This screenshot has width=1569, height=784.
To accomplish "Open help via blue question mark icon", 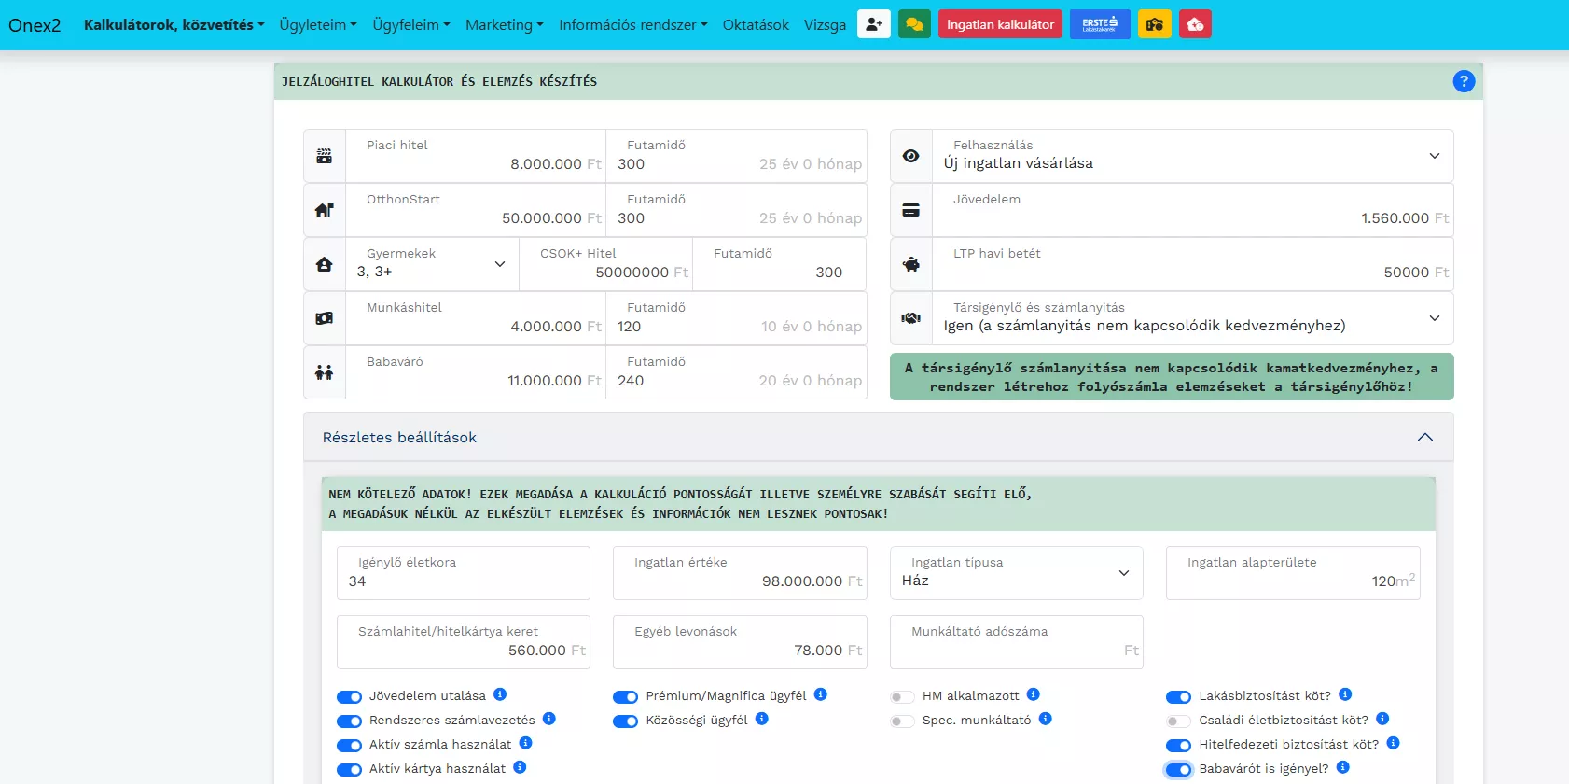I will pyautogui.click(x=1464, y=81).
